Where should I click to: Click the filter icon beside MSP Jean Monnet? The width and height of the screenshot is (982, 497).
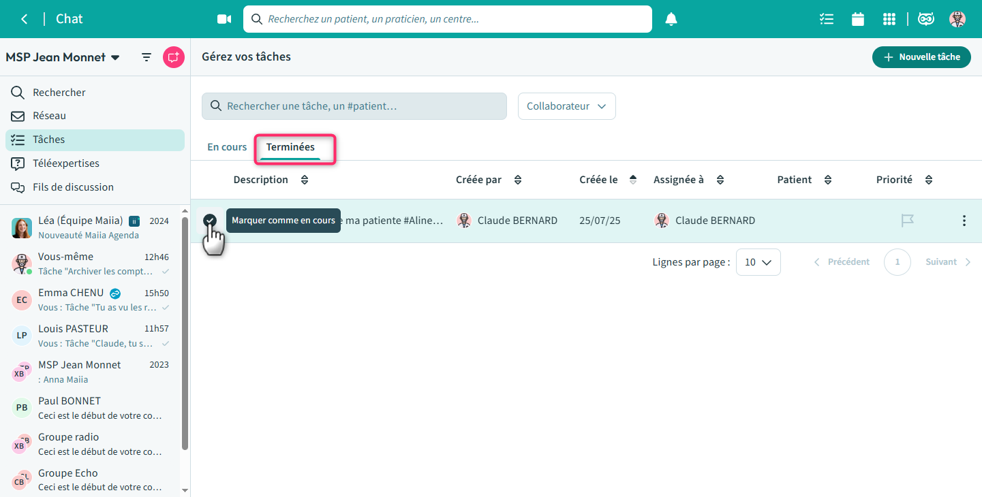click(x=147, y=57)
